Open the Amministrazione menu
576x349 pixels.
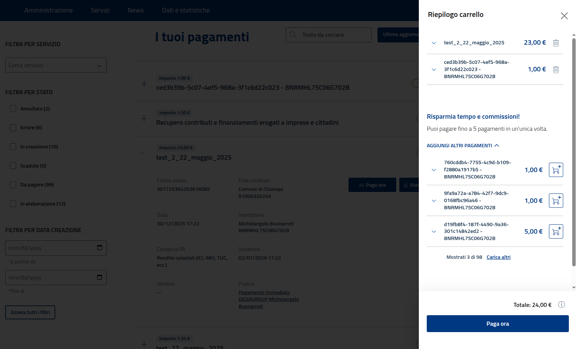pos(49,10)
